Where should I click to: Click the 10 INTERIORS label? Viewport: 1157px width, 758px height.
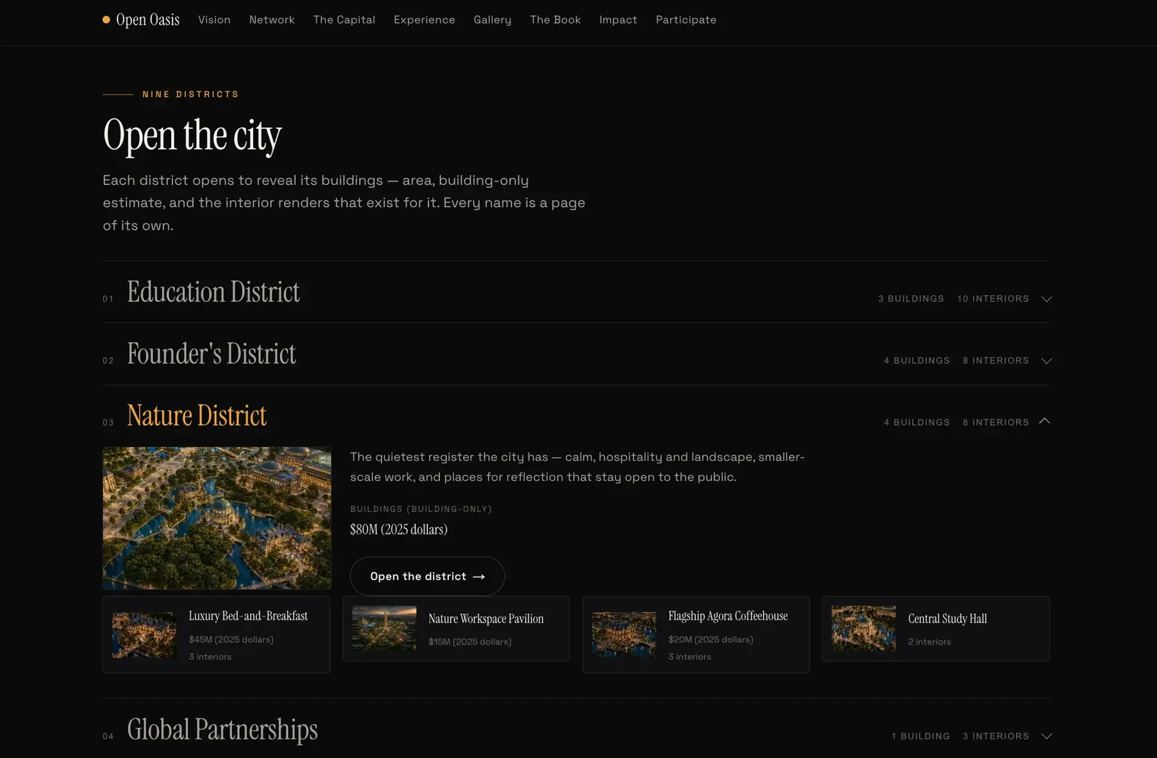coord(993,299)
